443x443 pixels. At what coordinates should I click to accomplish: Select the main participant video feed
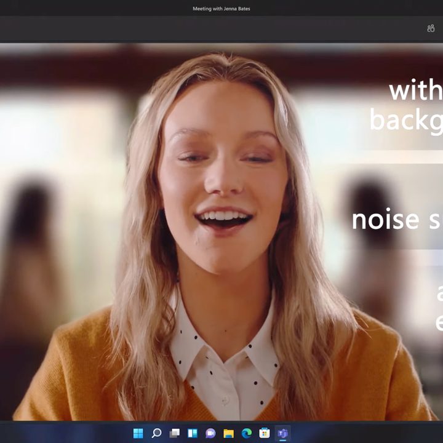(221, 232)
